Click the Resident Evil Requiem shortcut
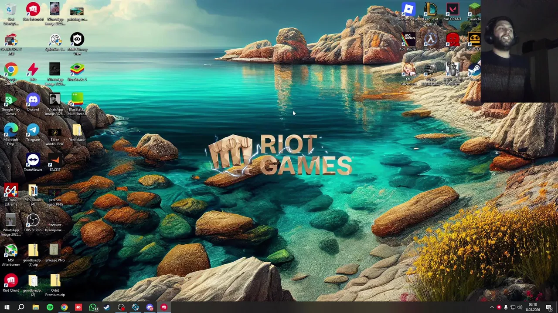The image size is (558, 313). 453,74
